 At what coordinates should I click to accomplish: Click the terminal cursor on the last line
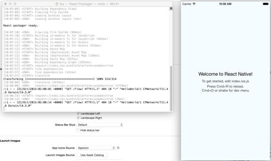point(4,109)
